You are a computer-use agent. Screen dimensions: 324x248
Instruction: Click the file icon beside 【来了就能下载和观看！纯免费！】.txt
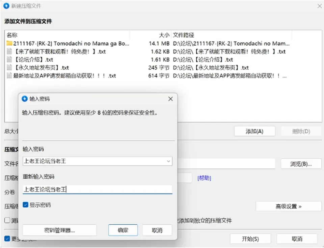tap(9, 51)
